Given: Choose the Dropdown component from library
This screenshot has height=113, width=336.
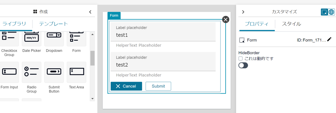Looking at the screenshot, I should [54, 39].
